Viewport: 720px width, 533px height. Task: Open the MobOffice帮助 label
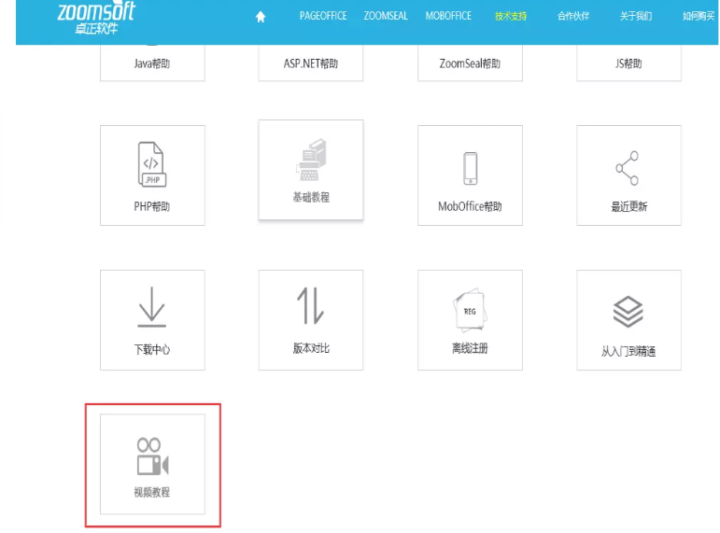[470, 206]
